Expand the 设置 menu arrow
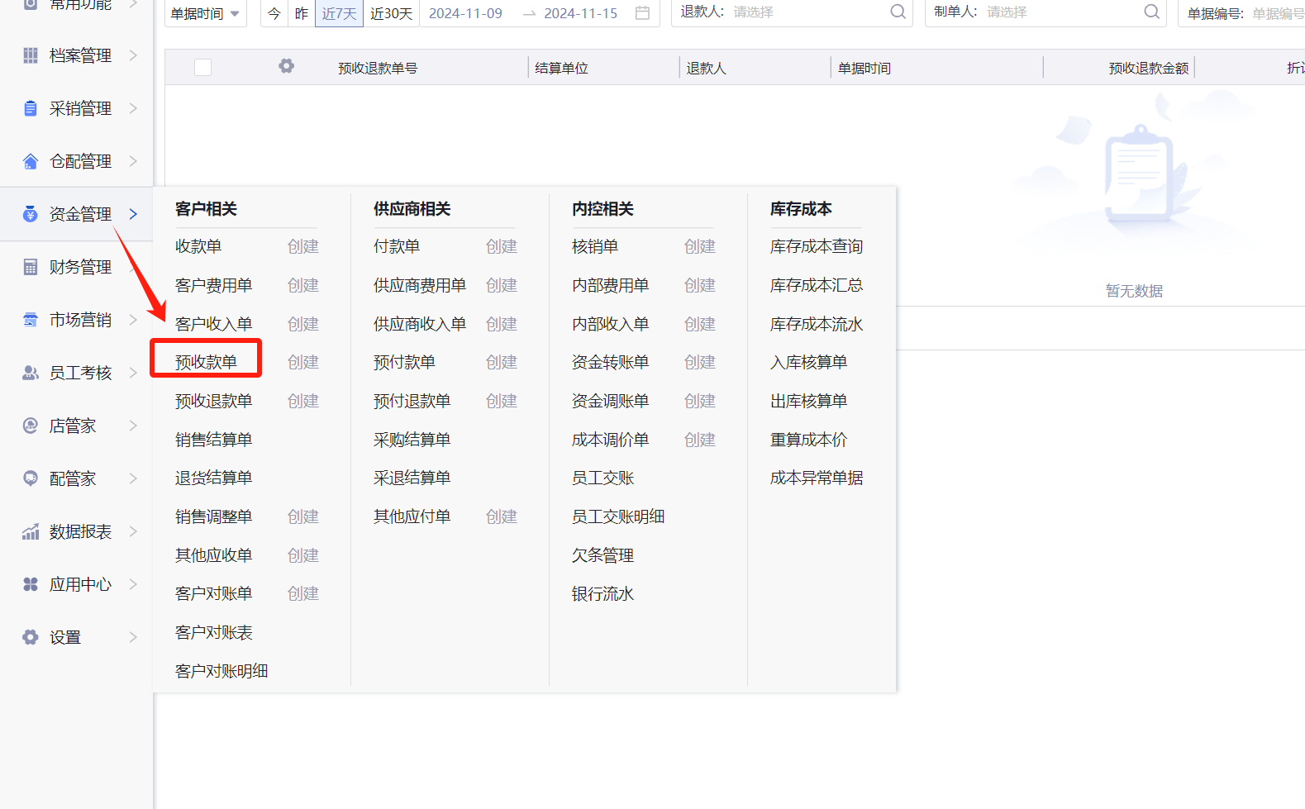Screen dimensions: 1305x809 coord(133,637)
